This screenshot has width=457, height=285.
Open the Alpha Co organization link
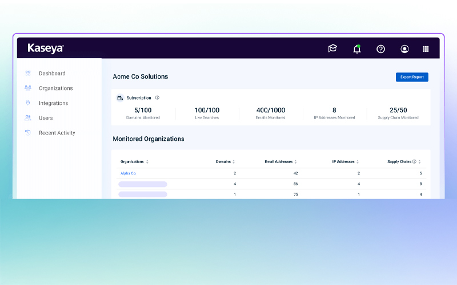click(x=128, y=173)
